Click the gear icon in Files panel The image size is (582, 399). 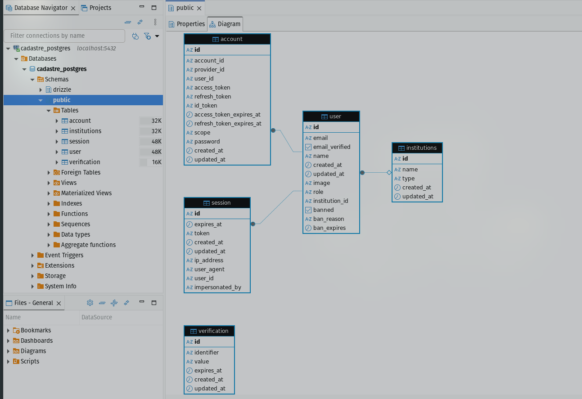[90, 303]
